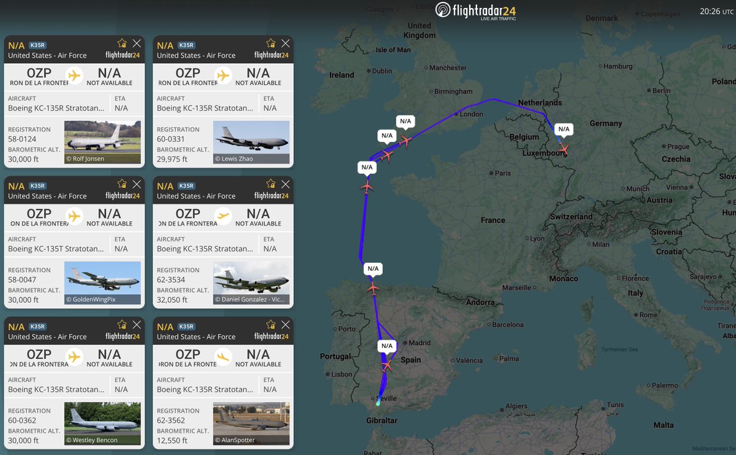This screenshot has width=736, height=455.
Task: Dismiss the 62-3534 flight card
Action: (x=285, y=184)
